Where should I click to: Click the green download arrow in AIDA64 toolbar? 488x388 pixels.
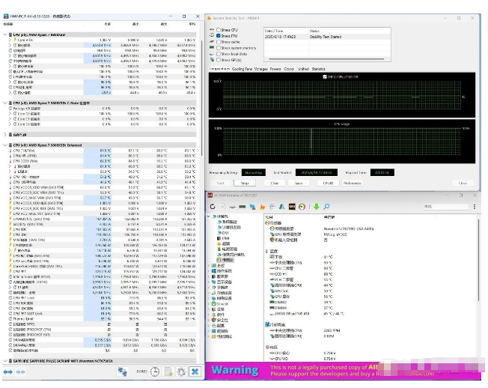coord(317,207)
